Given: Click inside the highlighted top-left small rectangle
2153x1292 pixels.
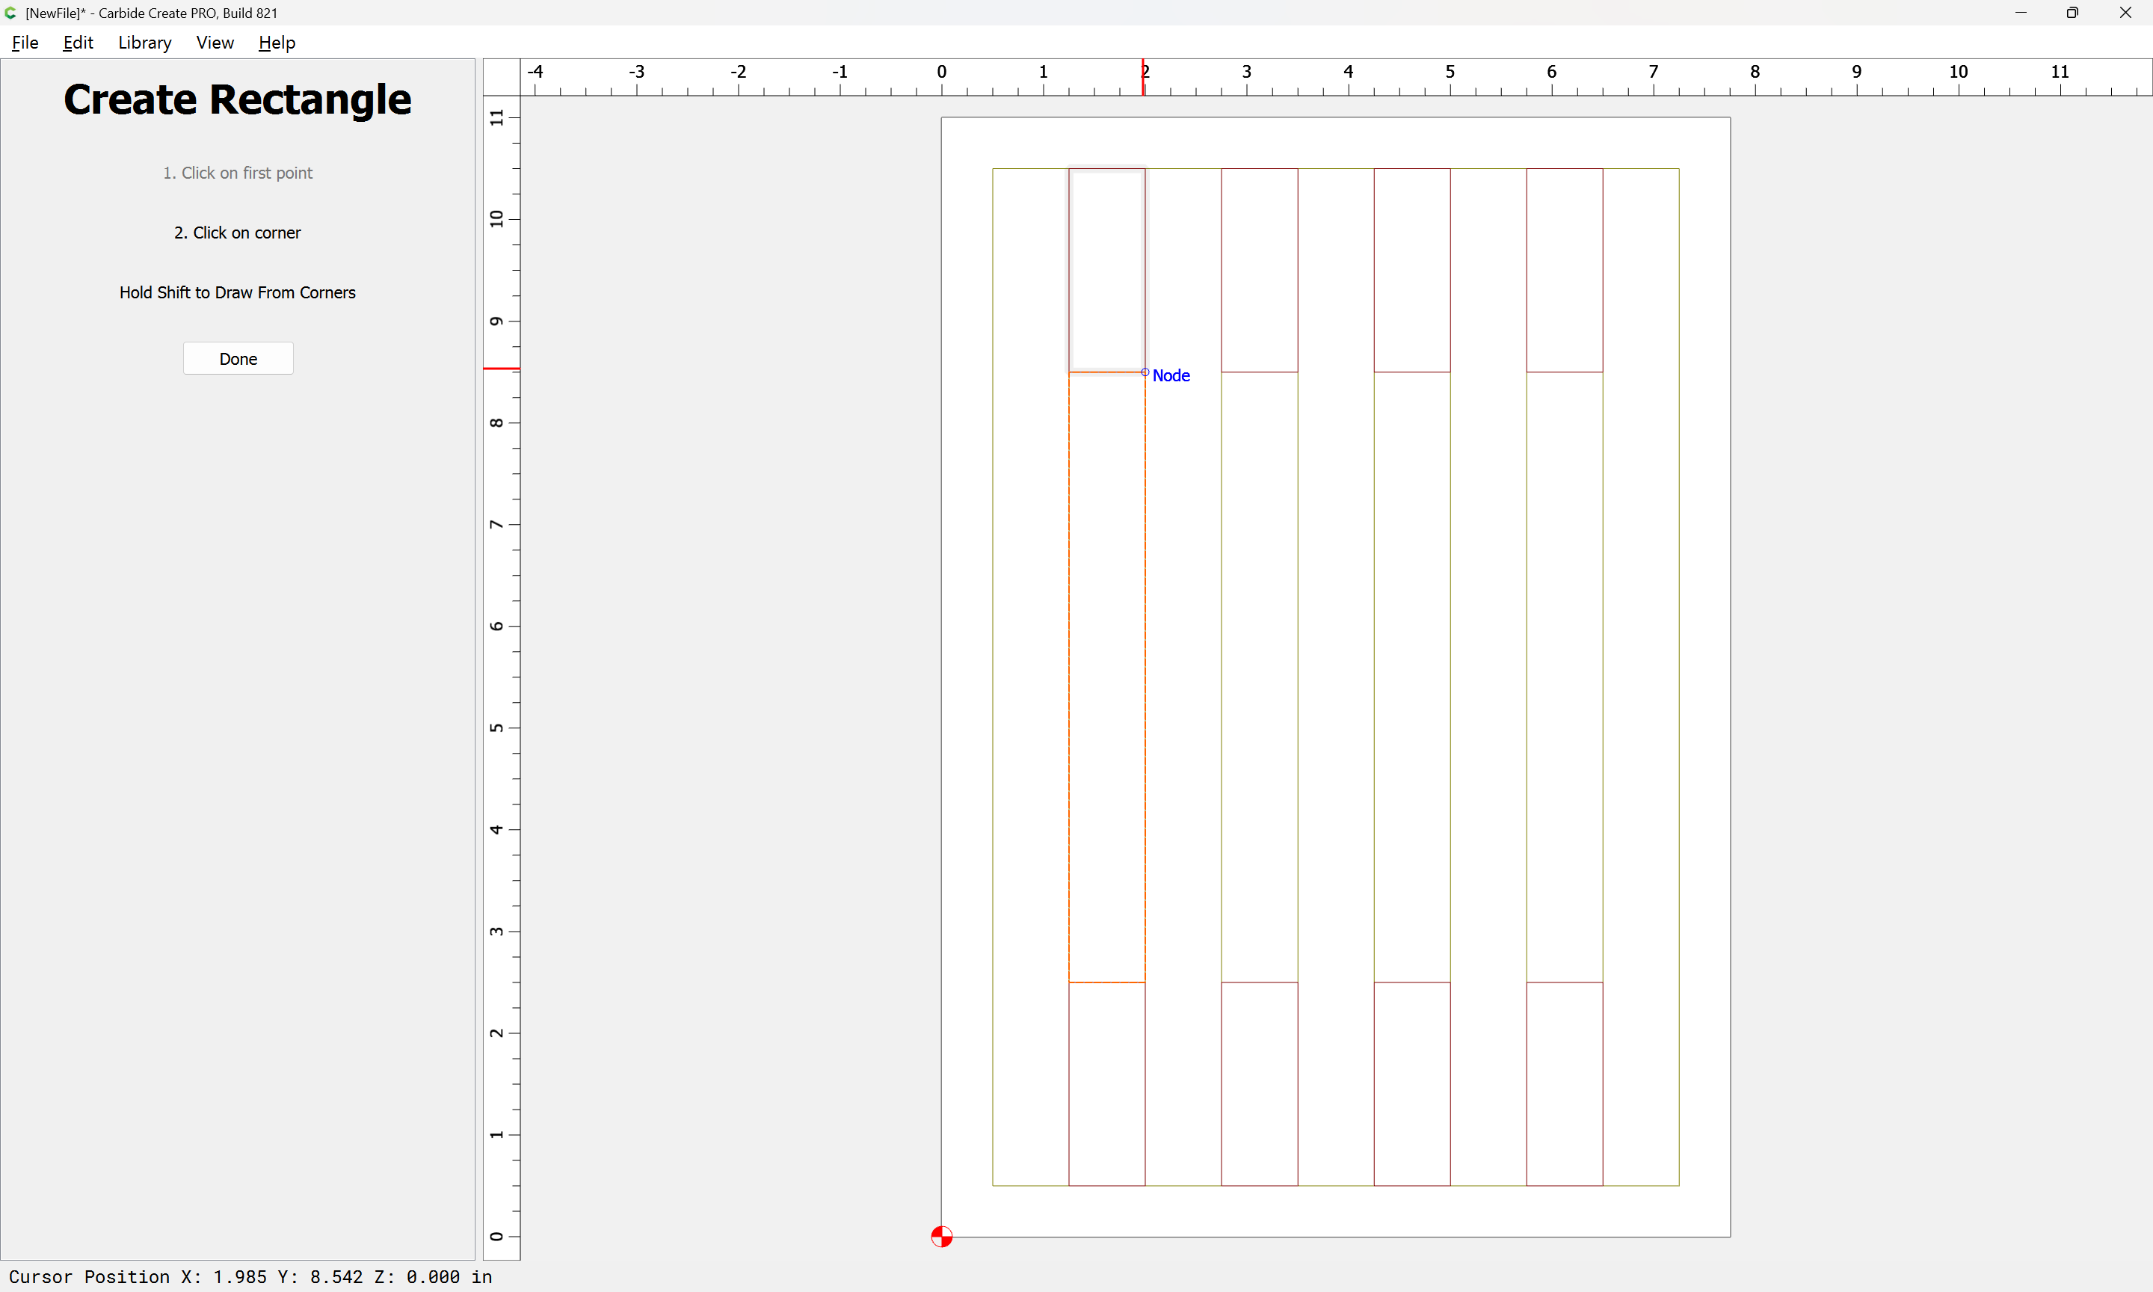Looking at the screenshot, I should click(1107, 270).
